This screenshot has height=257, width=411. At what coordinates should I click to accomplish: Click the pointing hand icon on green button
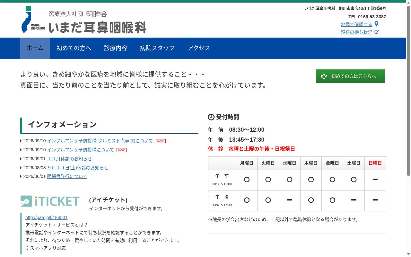(324, 76)
